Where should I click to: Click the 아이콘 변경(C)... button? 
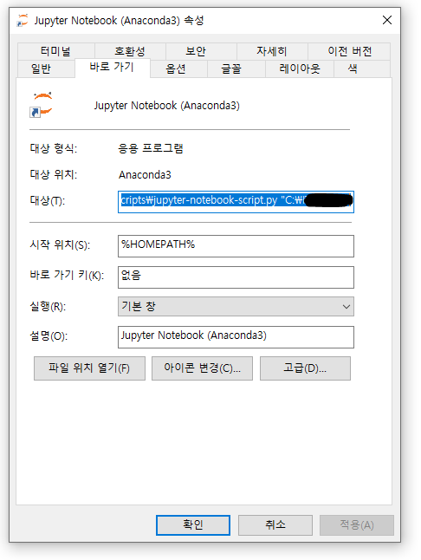[x=203, y=368]
